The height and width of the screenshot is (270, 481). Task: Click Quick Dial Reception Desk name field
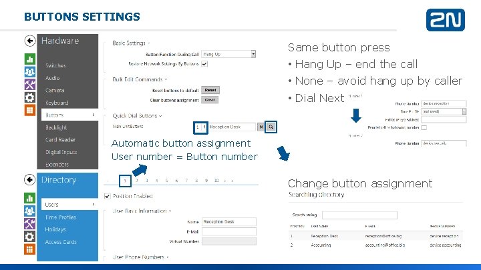pyautogui.click(x=232, y=127)
